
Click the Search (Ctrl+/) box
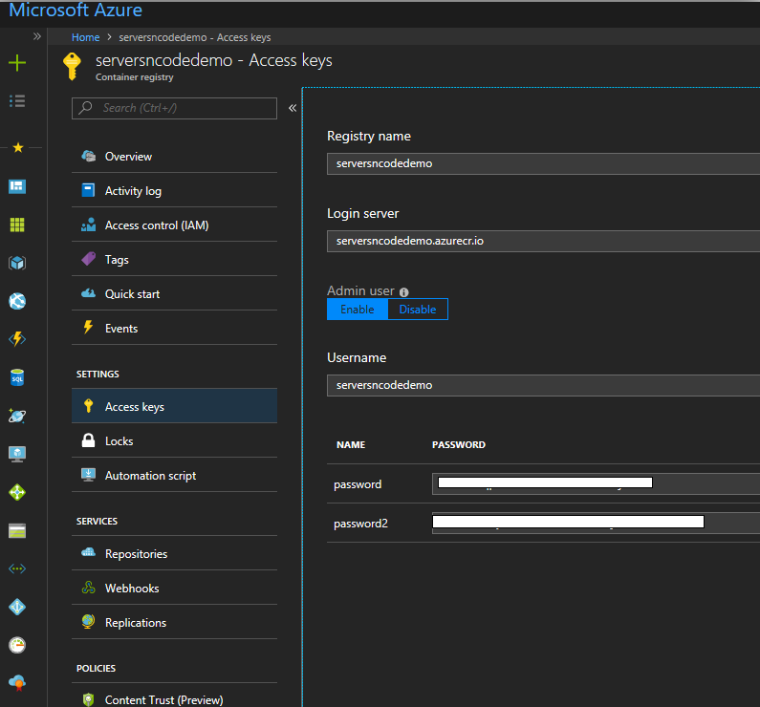point(175,108)
